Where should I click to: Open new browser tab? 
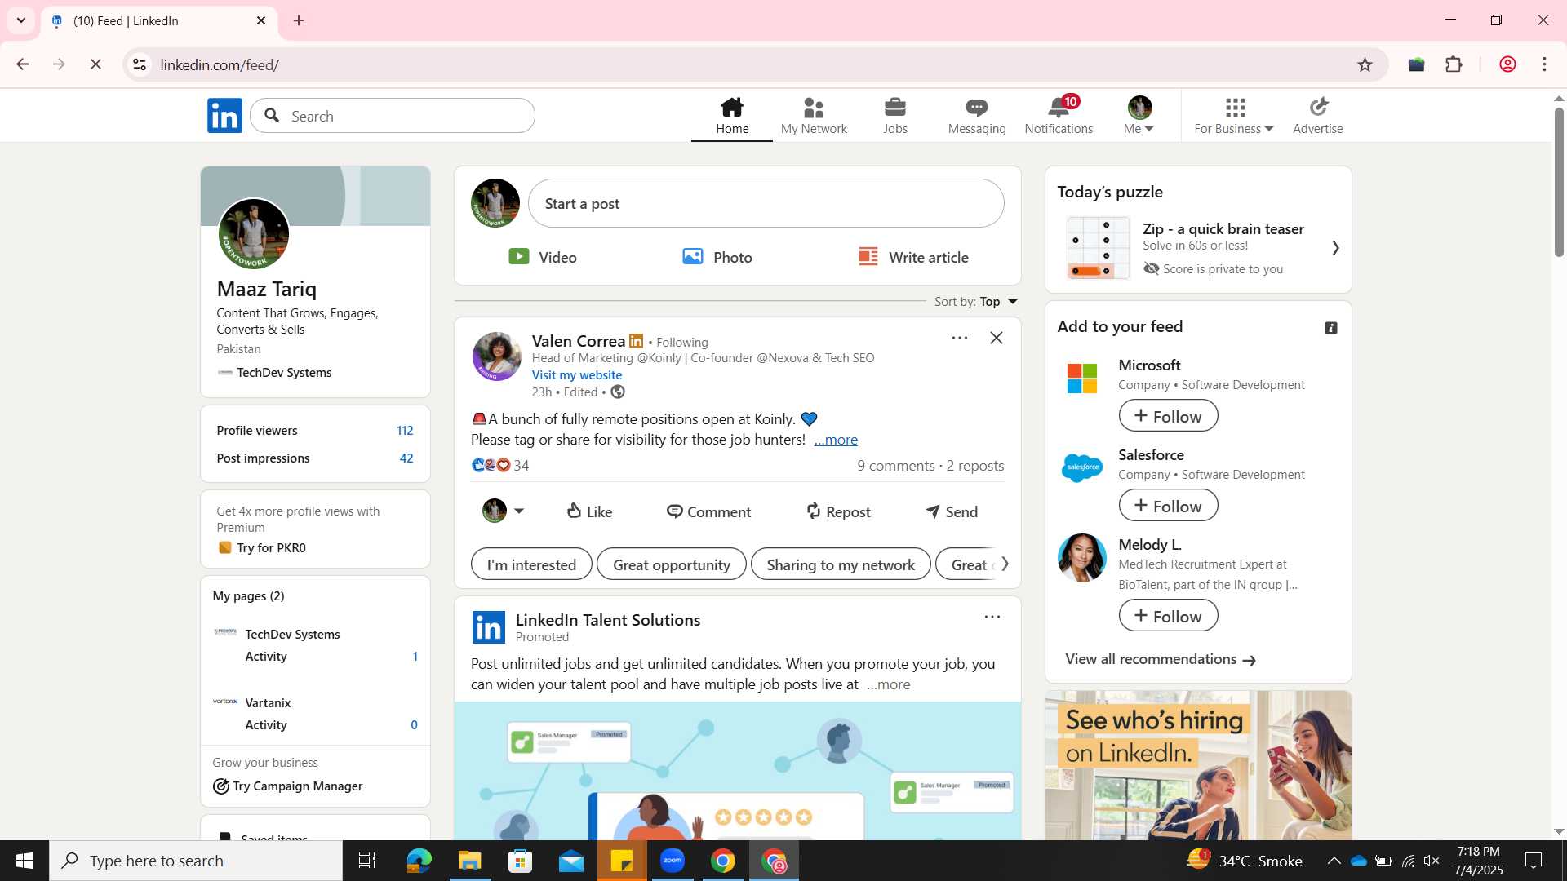[x=299, y=21]
